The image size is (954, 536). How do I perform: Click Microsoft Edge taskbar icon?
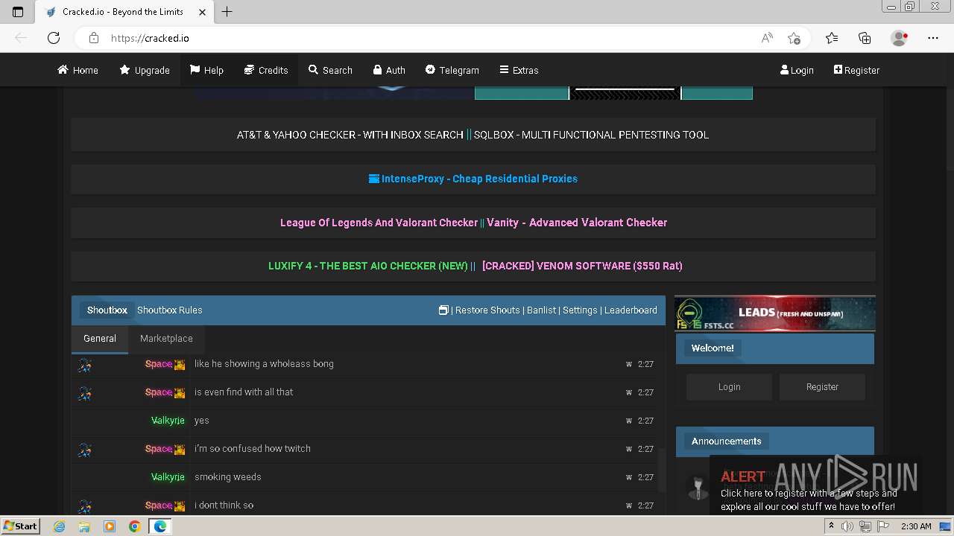(x=159, y=526)
